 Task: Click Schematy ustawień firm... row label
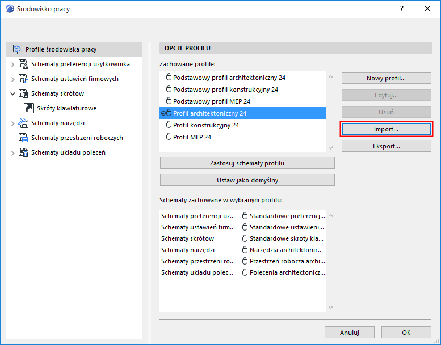tap(198, 227)
